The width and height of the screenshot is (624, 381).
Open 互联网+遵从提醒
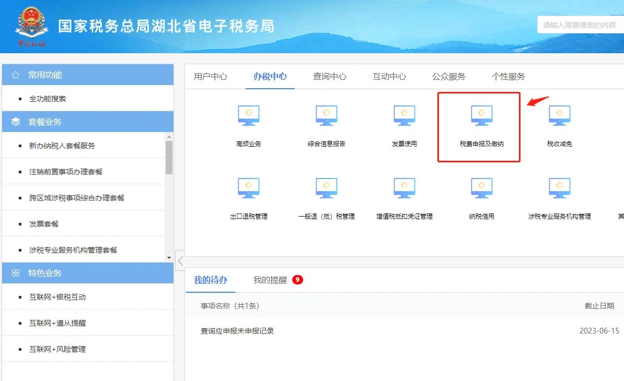57,323
